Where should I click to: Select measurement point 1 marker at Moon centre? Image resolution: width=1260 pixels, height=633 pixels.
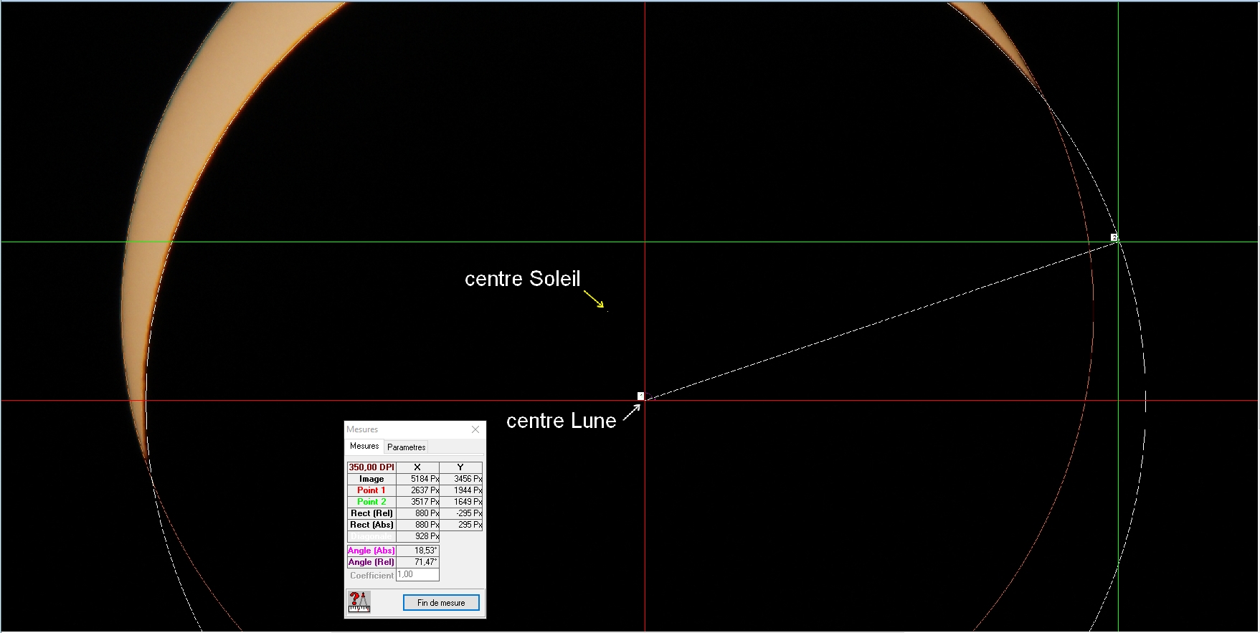(x=641, y=396)
